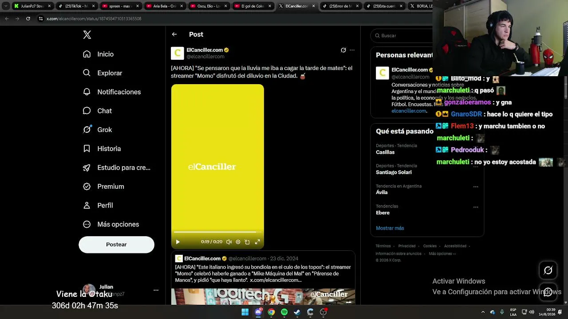
Task: Click the Grok icon on the post
Action: [343, 50]
